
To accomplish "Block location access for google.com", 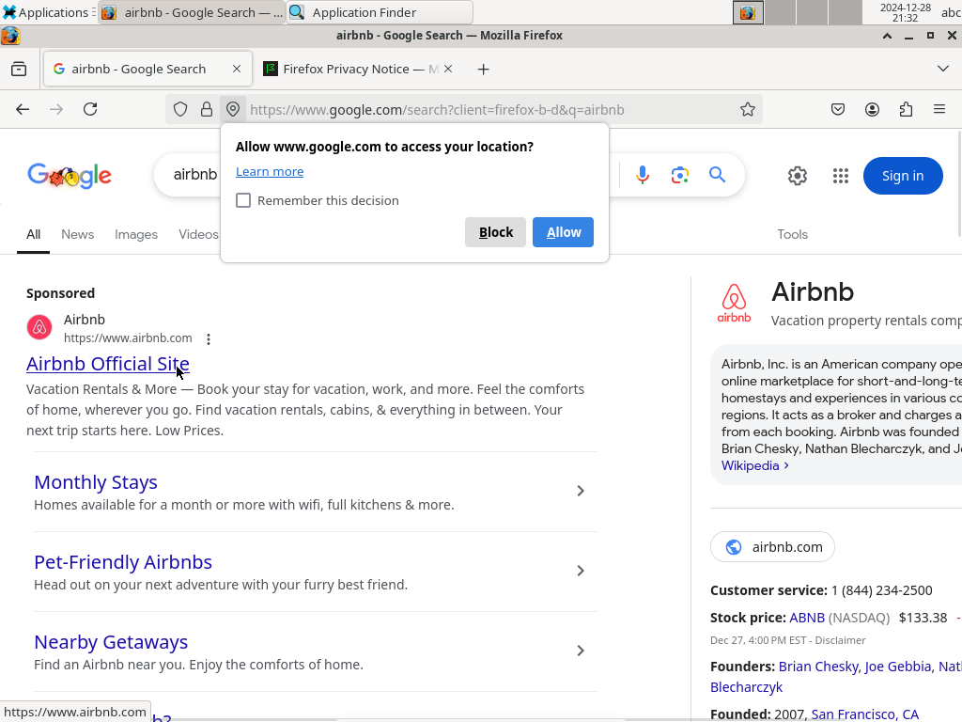I will (x=495, y=232).
